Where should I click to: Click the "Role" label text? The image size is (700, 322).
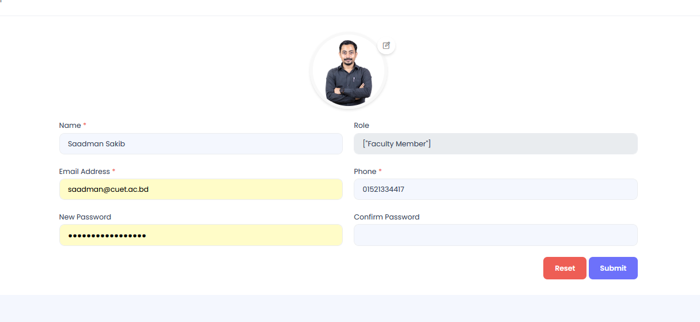[x=361, y=126]
